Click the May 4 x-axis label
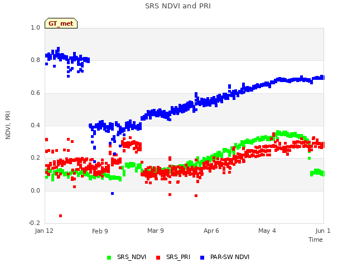The height and width of the screenshot is (268, 357). 267,231
